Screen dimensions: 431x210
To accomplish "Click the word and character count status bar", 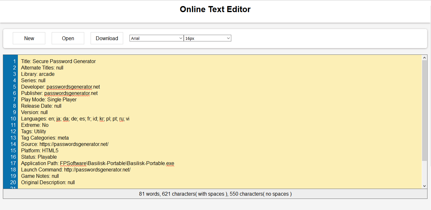I will [x=215, y=194].
